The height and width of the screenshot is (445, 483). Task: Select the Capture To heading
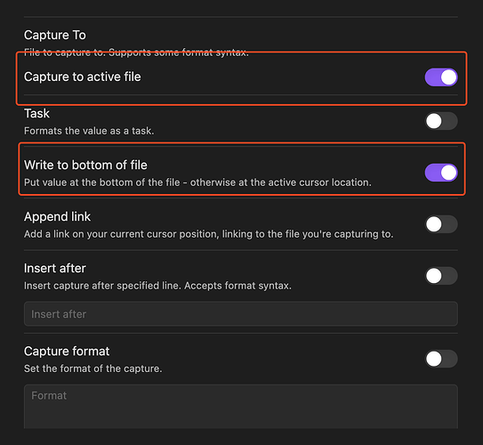[55, 35]
